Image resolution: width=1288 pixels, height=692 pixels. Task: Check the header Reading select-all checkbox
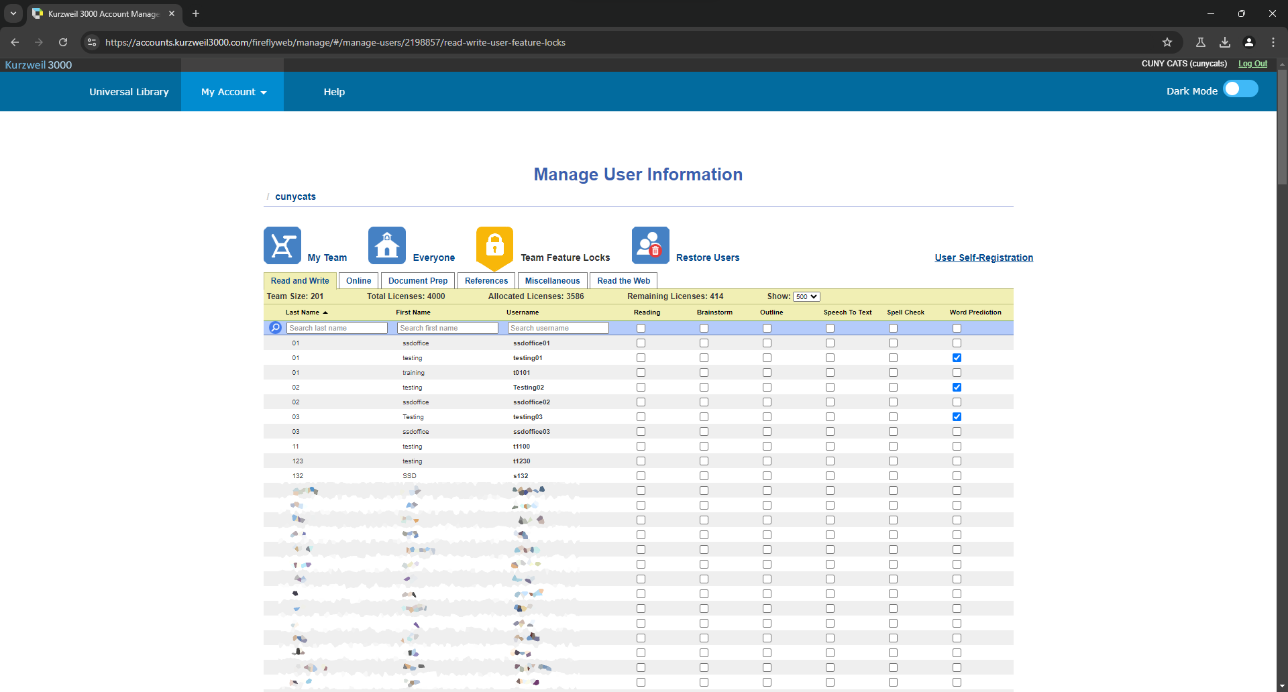(641, 329)
